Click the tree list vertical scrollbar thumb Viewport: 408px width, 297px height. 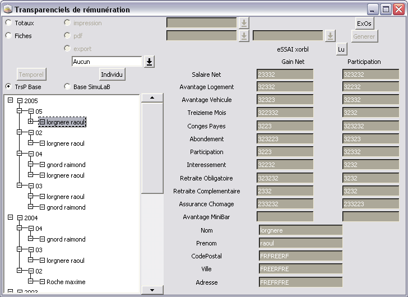(152, 148)
